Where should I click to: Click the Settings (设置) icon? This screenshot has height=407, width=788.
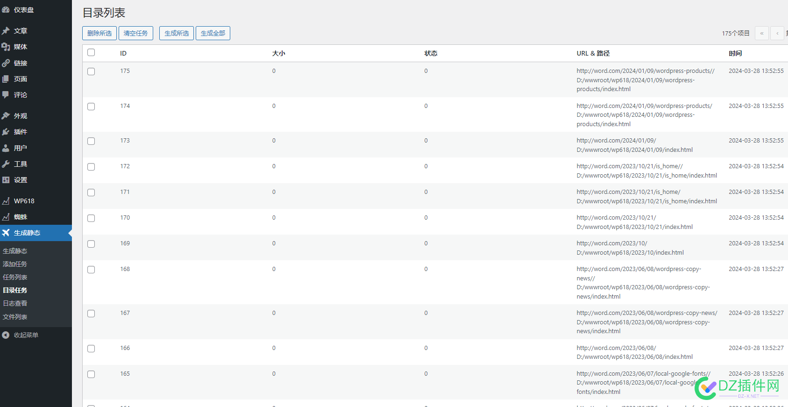(x=6, y=180)
